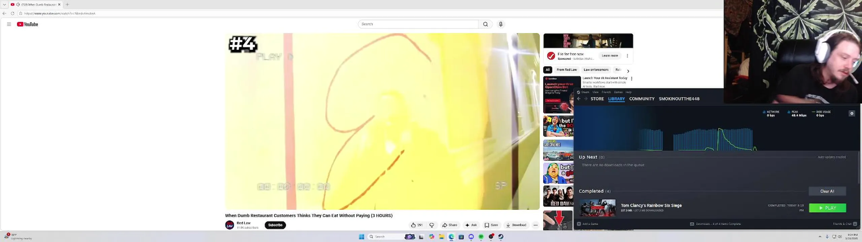This screenshot has width=862, height=242.
Task: Open the Red Law channel name link
Action: click(x=243, y=223)
